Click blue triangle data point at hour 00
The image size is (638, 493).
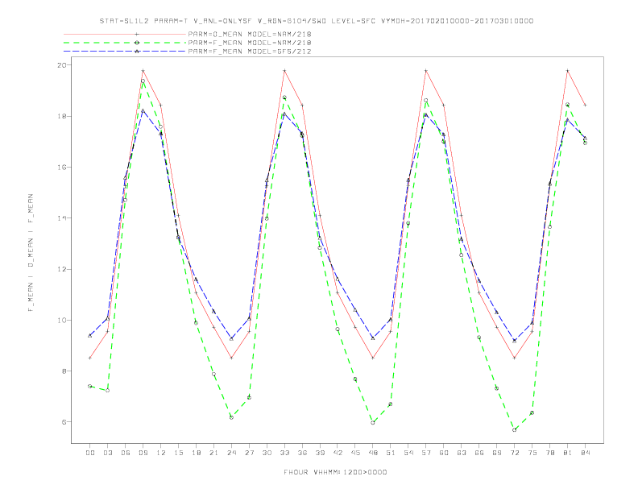pyautogui.click(x=90, y=336)
